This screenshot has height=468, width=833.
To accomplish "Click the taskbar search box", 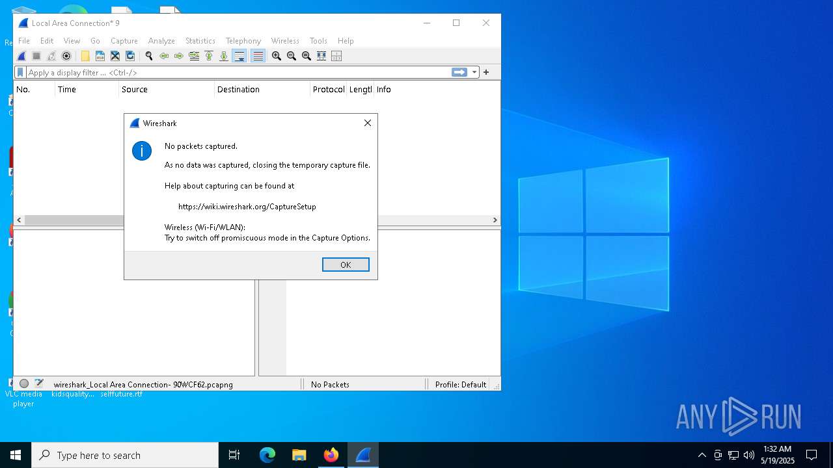I will click(125, 455).
